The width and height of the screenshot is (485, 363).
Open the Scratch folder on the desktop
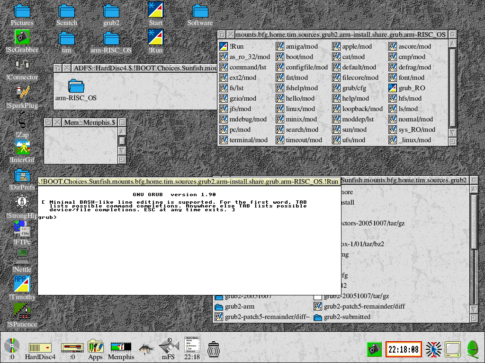tap(66, 15)
